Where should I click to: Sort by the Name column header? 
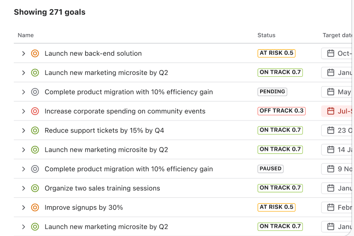[26, 35]
